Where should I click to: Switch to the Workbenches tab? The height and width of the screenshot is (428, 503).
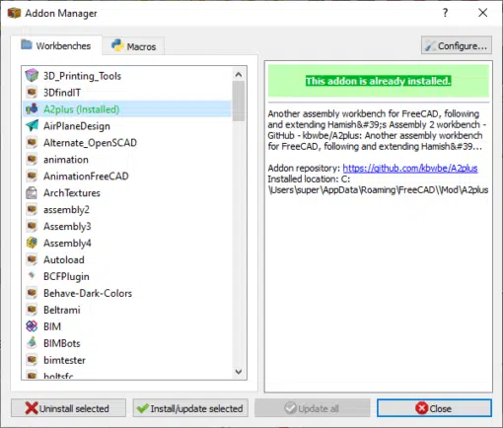[x=56, y=45]
